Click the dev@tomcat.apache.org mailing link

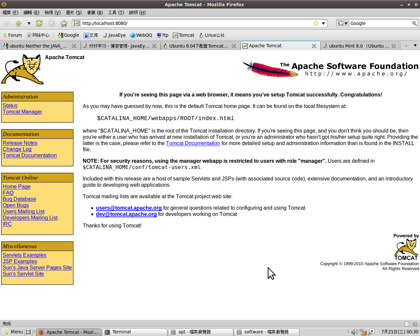pyautogui.click(x=126, y=214)
